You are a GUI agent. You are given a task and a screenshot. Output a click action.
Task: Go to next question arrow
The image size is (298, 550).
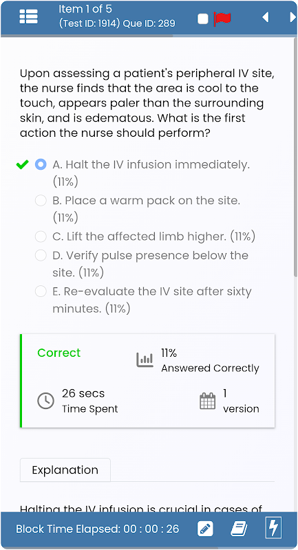[x=292, y=16]
